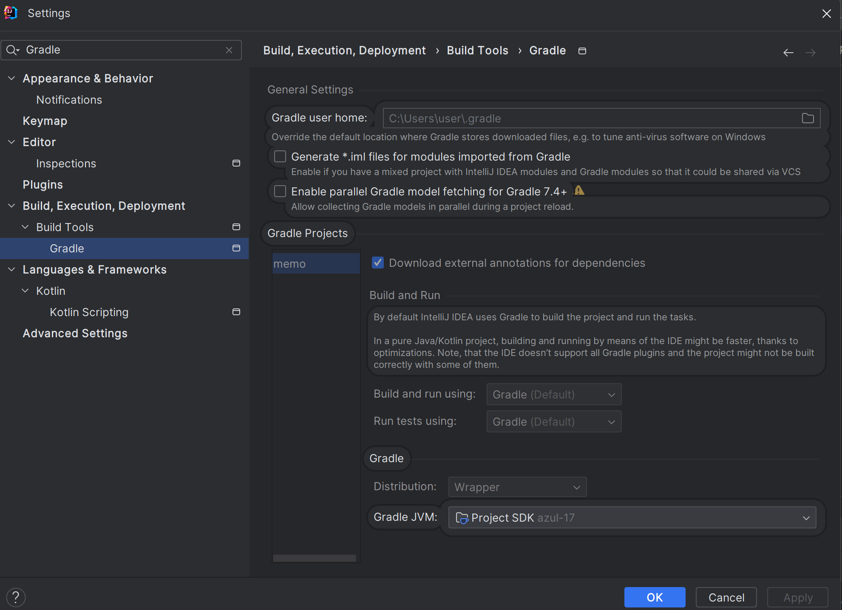Click the Appearance & Behavior label

coord(88,78)
